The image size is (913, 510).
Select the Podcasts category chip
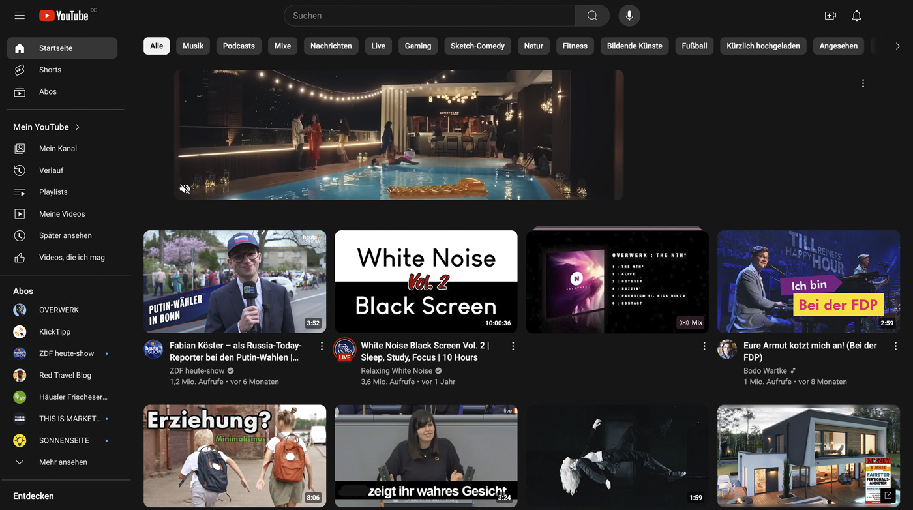(x=239, y=46)
